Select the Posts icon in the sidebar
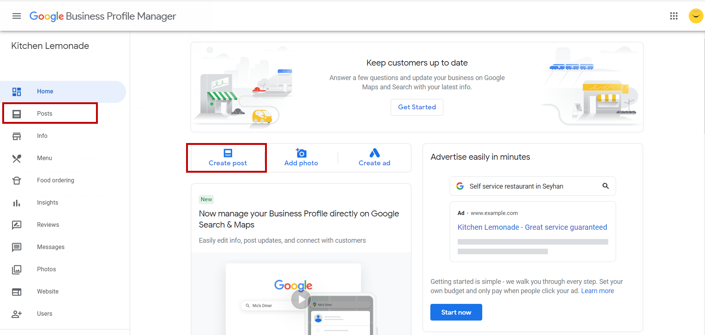 pyautogui.click(x=17, y=114)
